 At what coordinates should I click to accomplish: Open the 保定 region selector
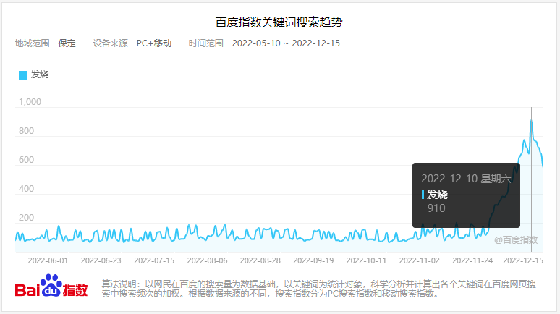click(x=67, y=43)
